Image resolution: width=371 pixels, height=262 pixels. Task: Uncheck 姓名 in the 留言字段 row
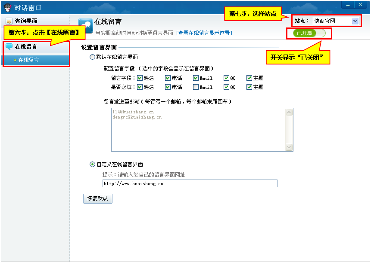pyautogui.click(x=140, y=78)
